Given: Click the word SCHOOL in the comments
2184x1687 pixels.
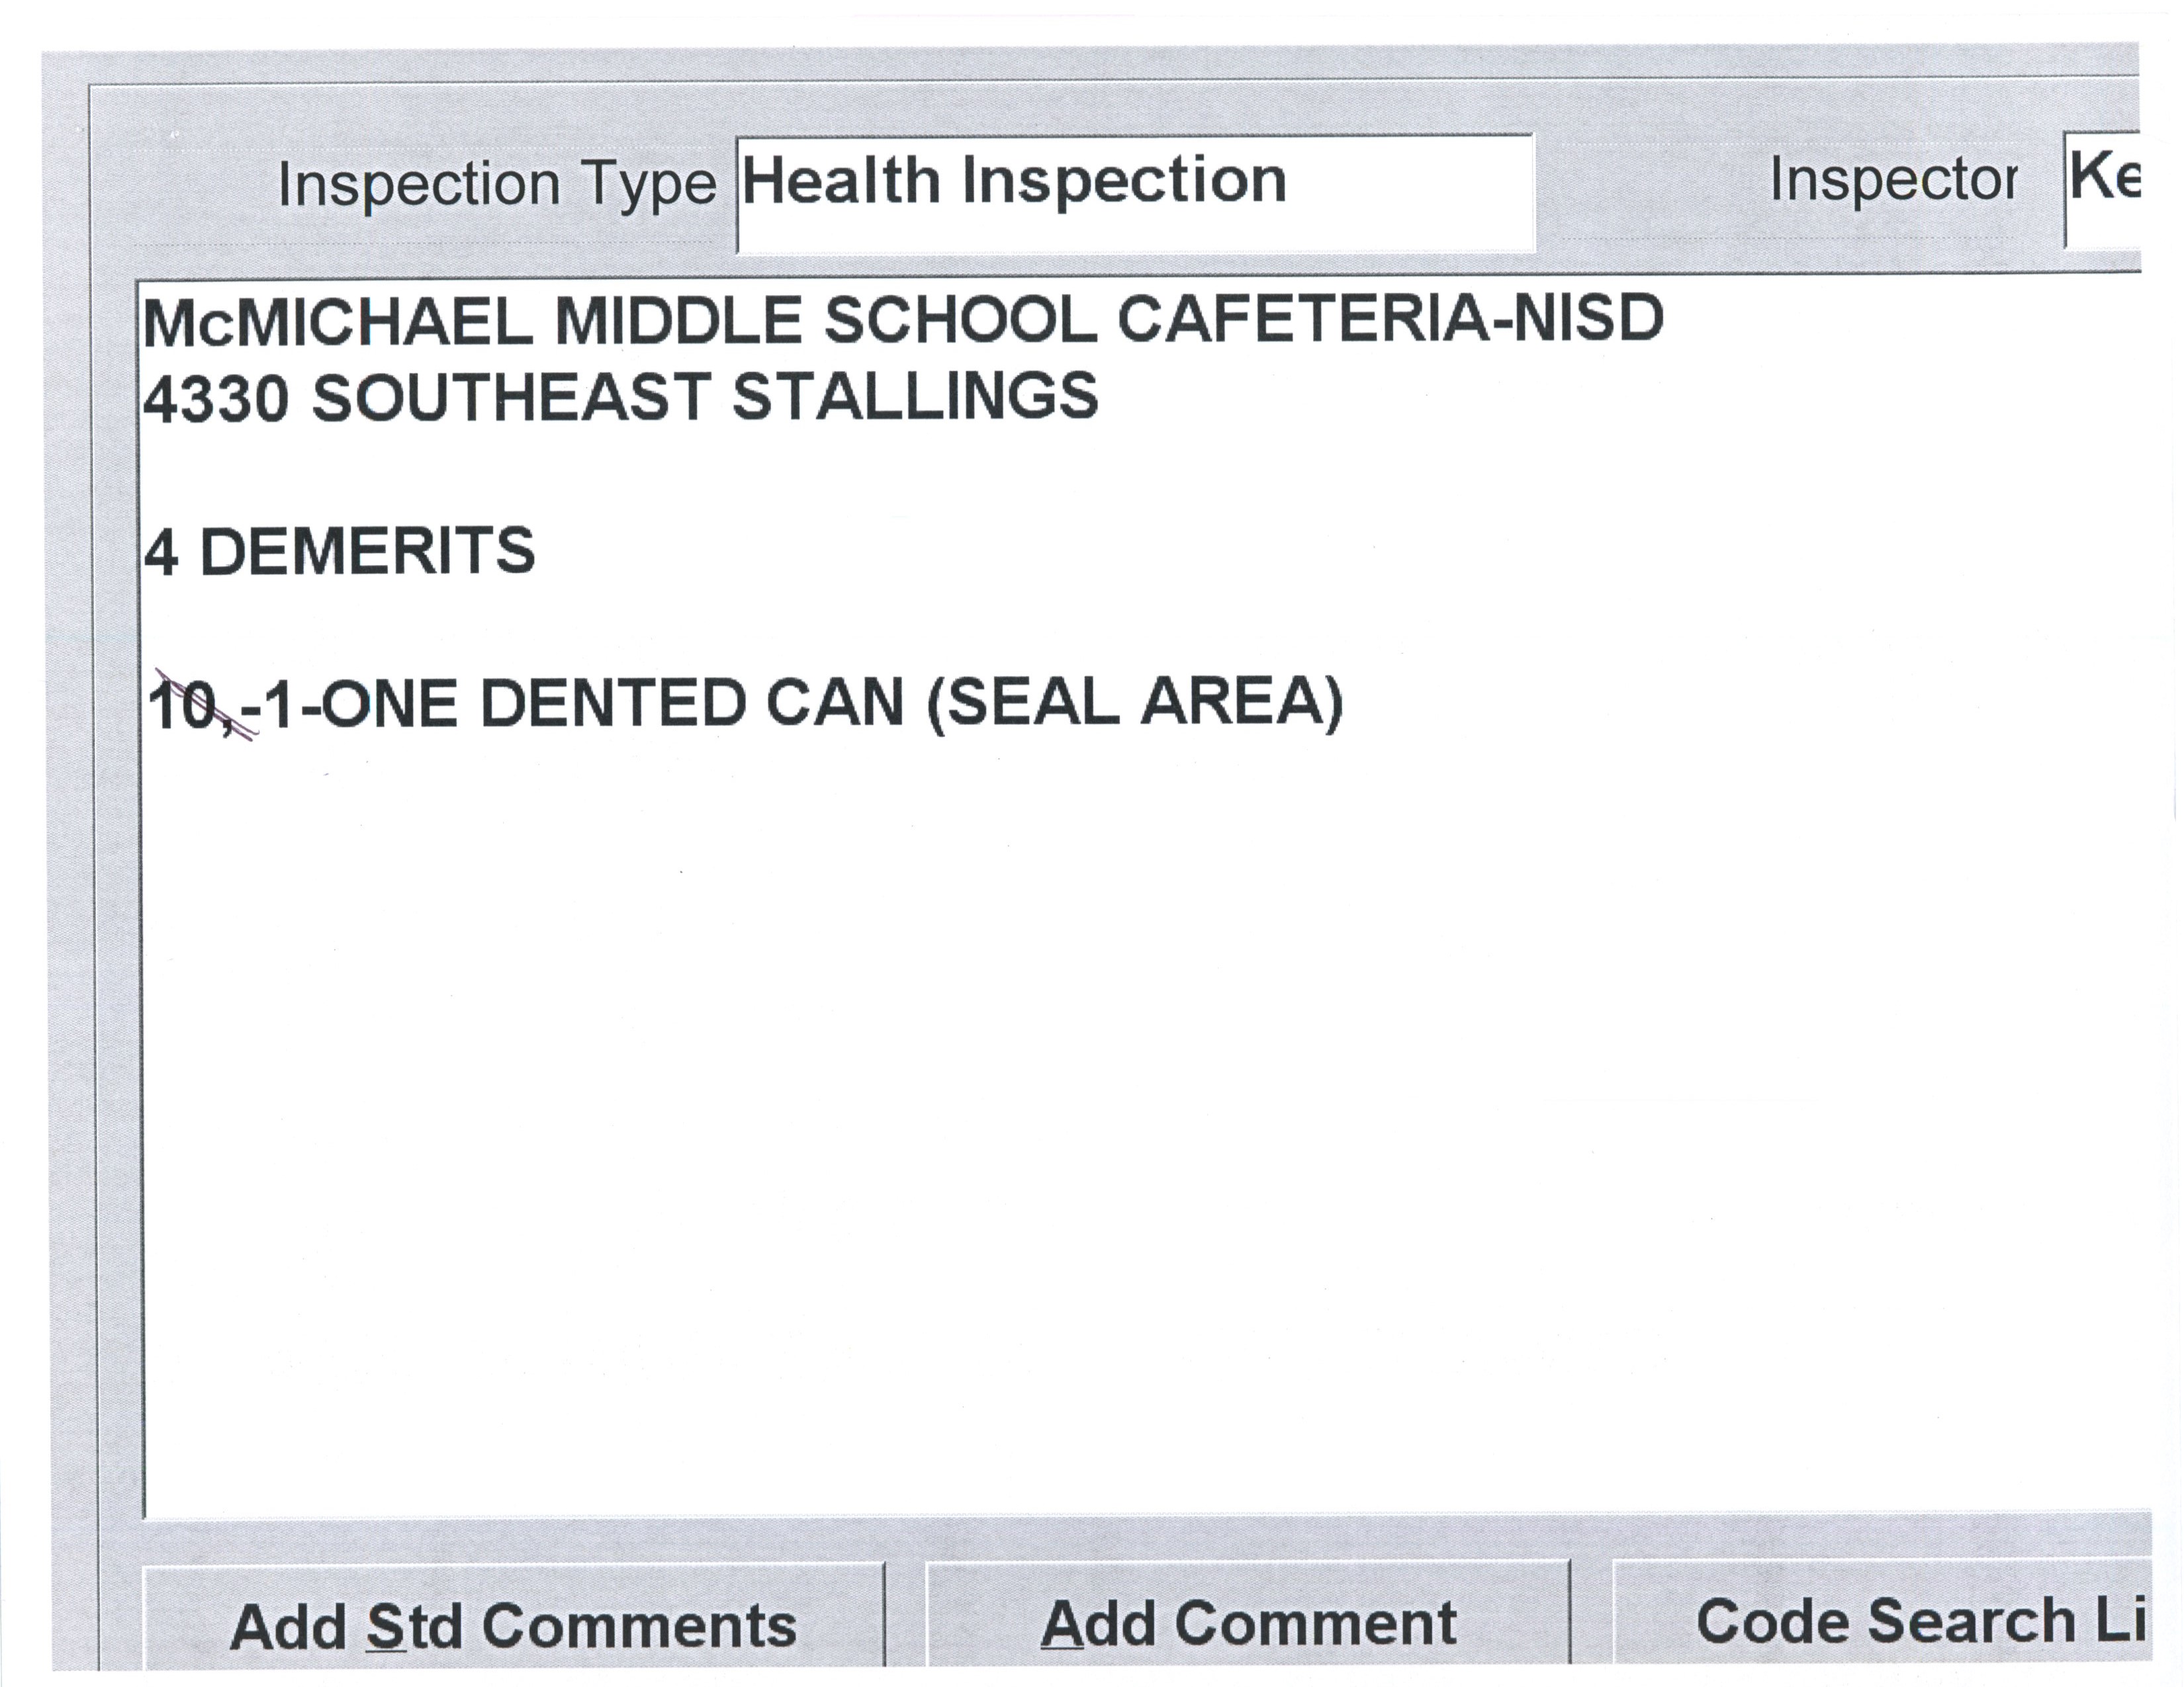Looking at the screenshot, I should [960, 321].
